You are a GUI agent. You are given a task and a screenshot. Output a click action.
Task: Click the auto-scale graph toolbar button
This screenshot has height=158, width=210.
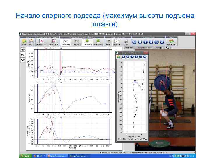point(54,42)
